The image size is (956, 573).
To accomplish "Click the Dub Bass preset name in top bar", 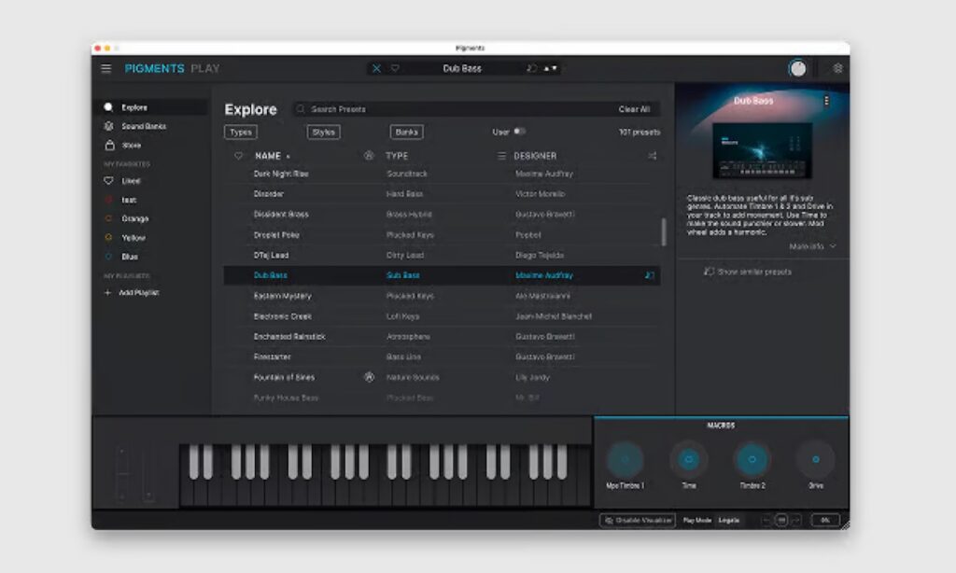I will [462, 68].
